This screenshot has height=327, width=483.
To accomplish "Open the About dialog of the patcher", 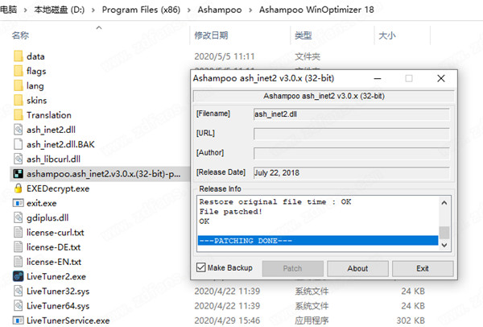I will 357,268.
